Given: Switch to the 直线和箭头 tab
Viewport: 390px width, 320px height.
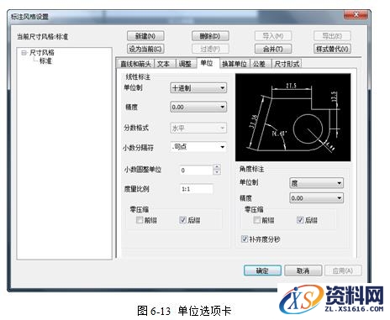Looking at the screenshot, I should [135, 64].
